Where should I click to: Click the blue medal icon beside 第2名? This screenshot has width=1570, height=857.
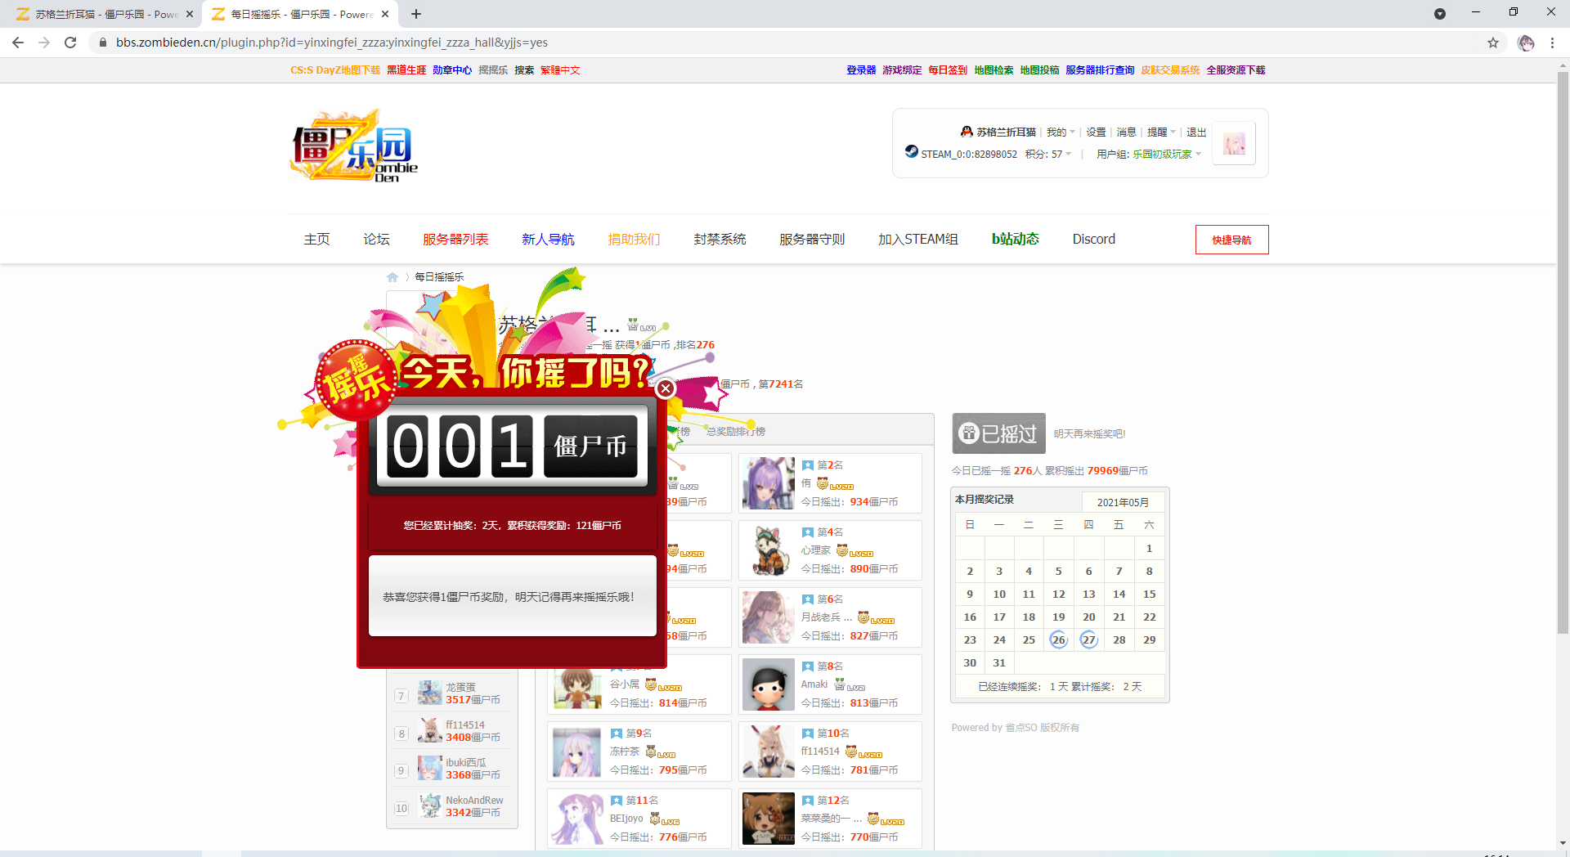pos(808,464)
